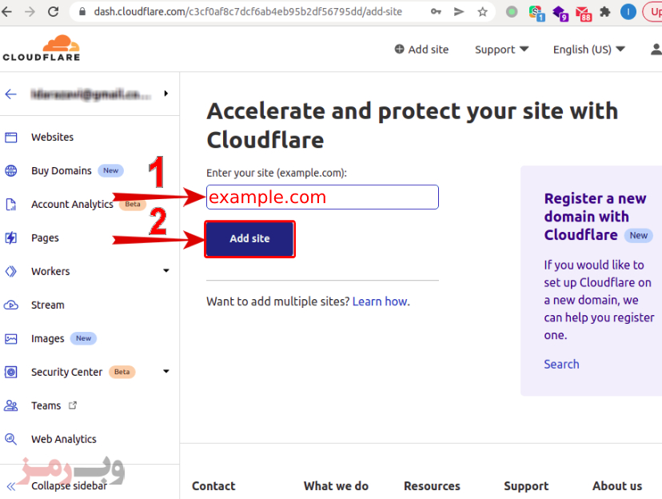
Task: Click the Enter your site input field
Action: click(322, 197)
